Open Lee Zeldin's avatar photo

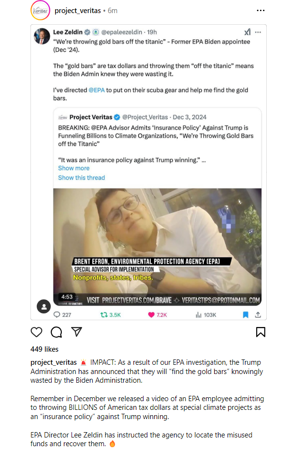pyautogui.click(x=42, y=36)
